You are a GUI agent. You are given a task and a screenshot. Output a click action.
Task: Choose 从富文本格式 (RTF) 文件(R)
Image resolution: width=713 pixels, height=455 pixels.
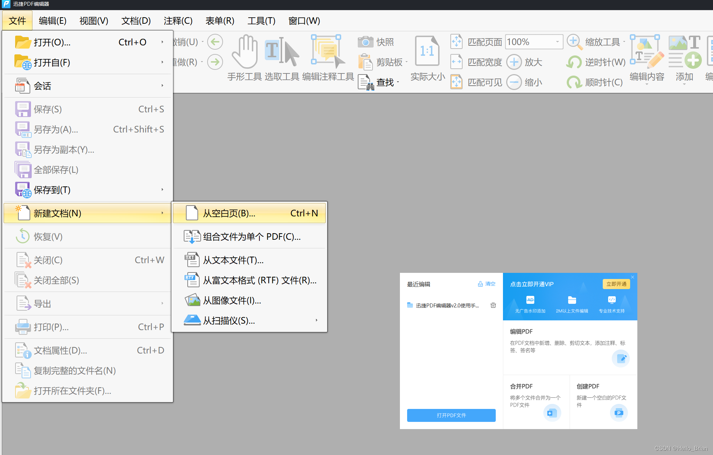(249, 280)
